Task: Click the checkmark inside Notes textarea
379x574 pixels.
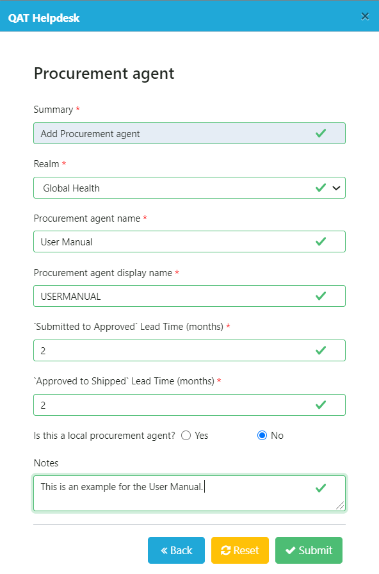Action: click(321, 488)
